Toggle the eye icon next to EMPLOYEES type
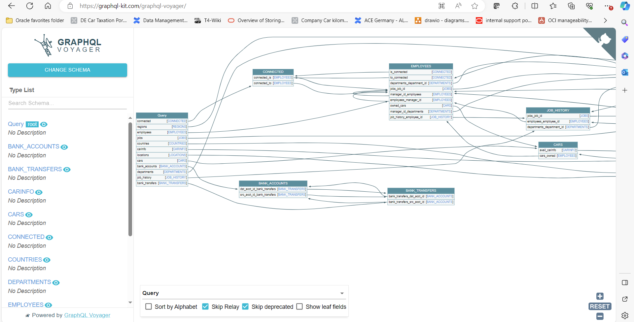The height and width of the screenshot is (322, 634). pyautogui.click(x=49, y=305)
